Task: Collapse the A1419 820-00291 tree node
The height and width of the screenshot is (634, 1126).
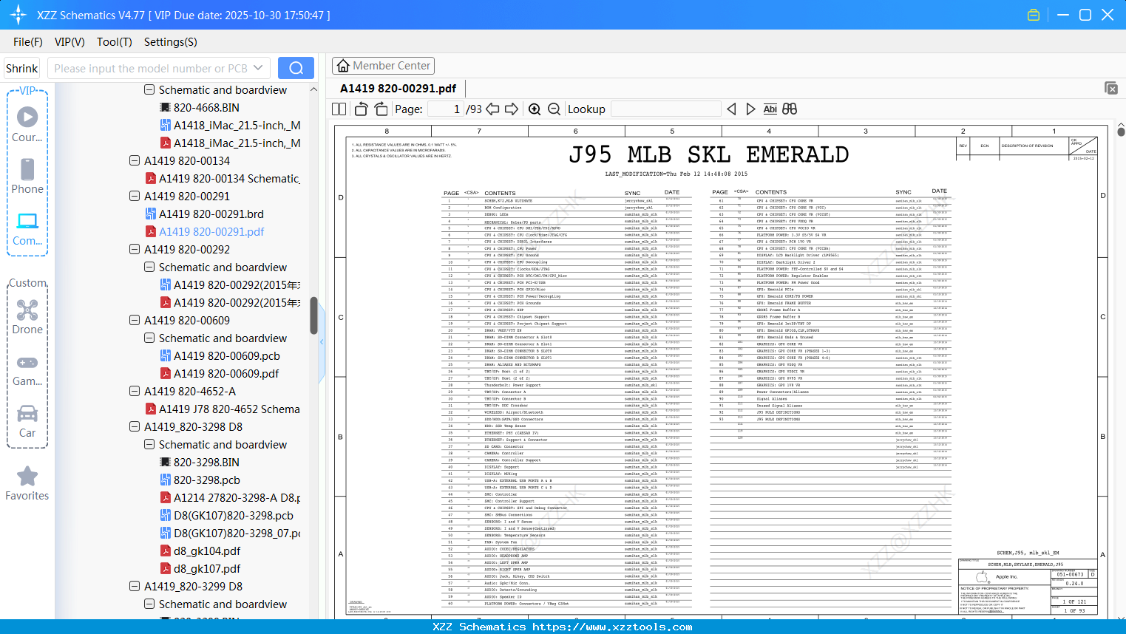Action: [135, 197]
